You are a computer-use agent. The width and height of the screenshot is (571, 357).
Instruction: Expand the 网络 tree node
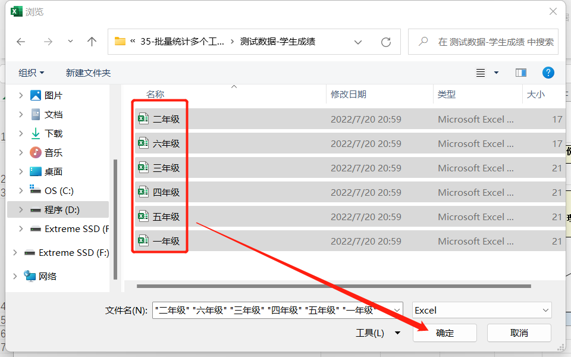15,276
